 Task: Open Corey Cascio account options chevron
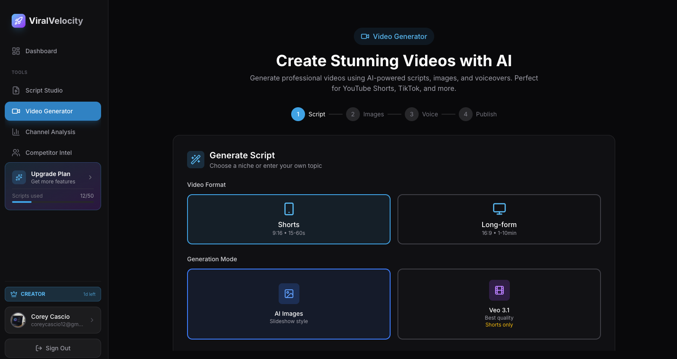91,320
